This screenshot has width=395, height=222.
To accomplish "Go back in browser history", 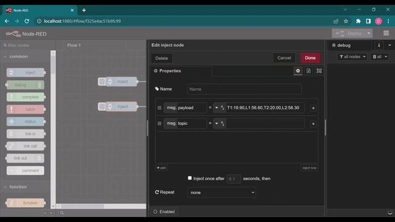I will coord(7,21).
